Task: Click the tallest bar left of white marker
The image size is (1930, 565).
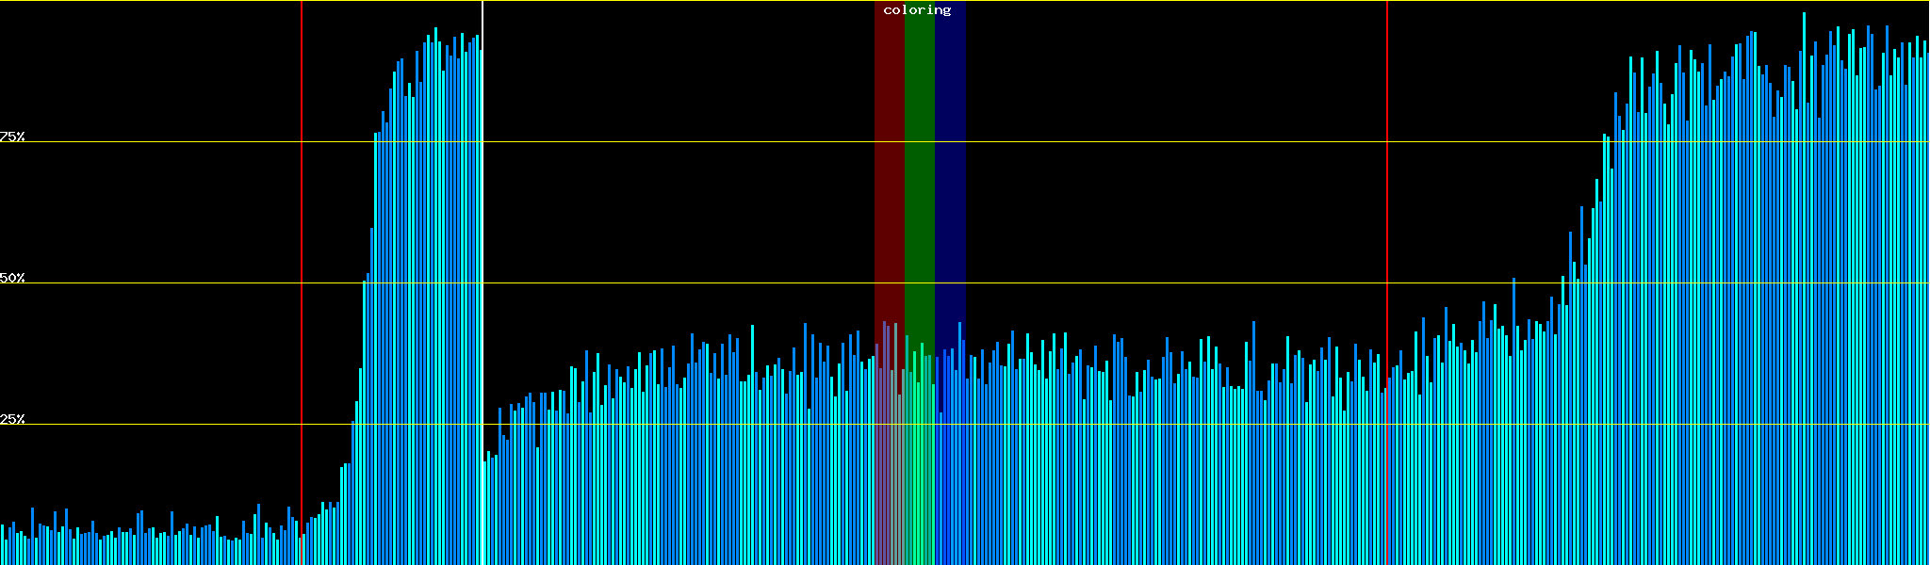Action: point(435,282)
